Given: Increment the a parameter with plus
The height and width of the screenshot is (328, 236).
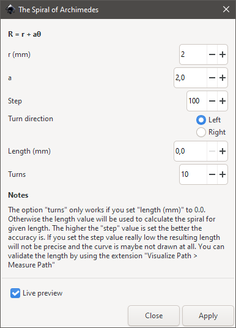Looking at the screenshot, I should click(223, 78).
